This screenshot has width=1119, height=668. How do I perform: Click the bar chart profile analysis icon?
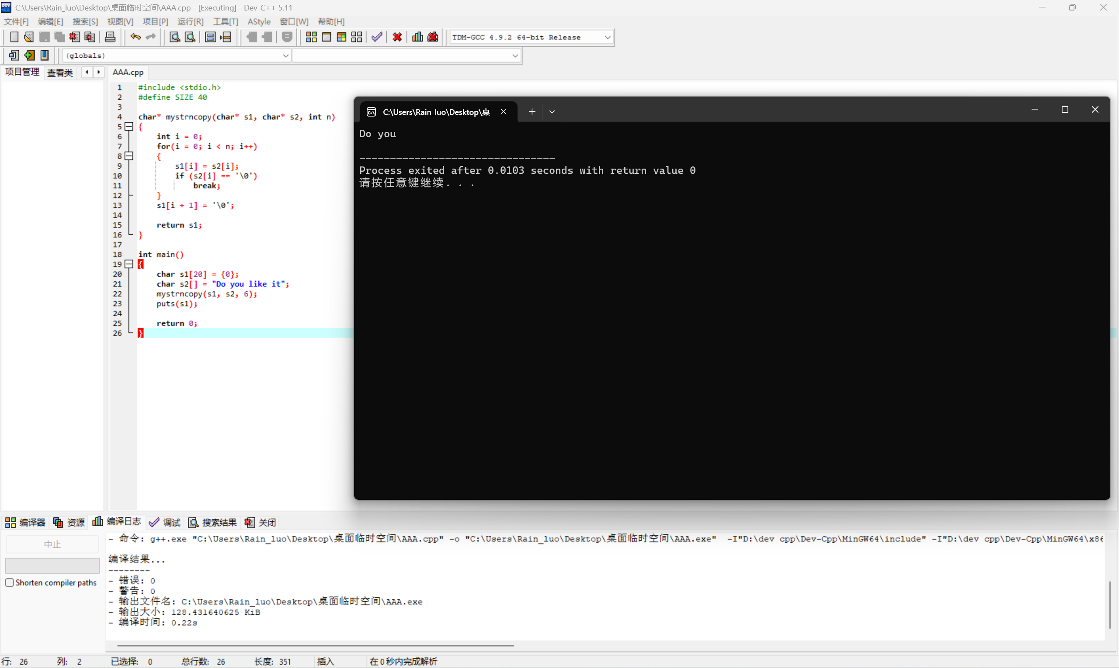coord(417,37)
